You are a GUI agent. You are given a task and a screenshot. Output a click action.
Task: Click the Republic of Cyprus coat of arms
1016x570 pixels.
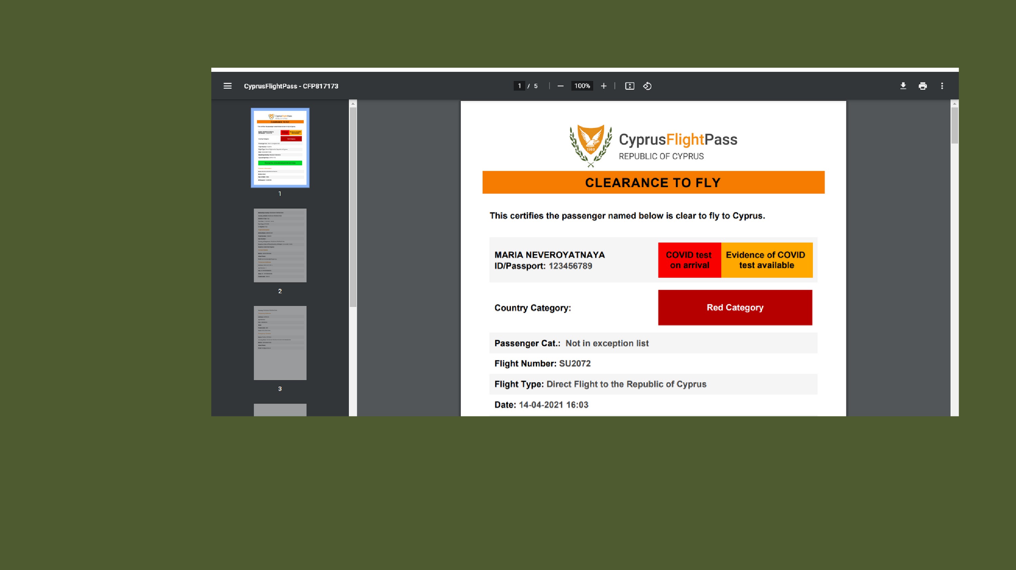pyautogui.click(x=590, y=146)
